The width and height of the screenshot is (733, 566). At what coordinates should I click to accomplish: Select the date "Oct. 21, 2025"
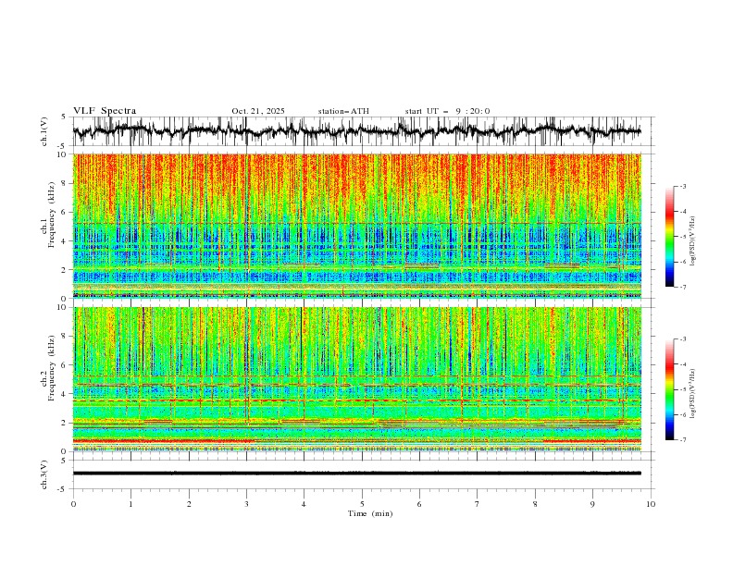(258, 111)
